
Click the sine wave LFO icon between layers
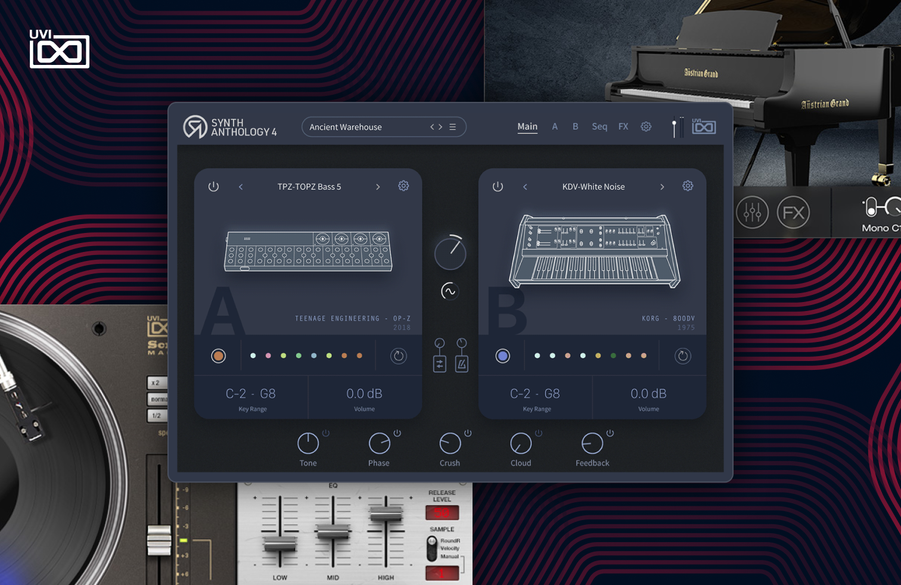(x=449, y=291)
